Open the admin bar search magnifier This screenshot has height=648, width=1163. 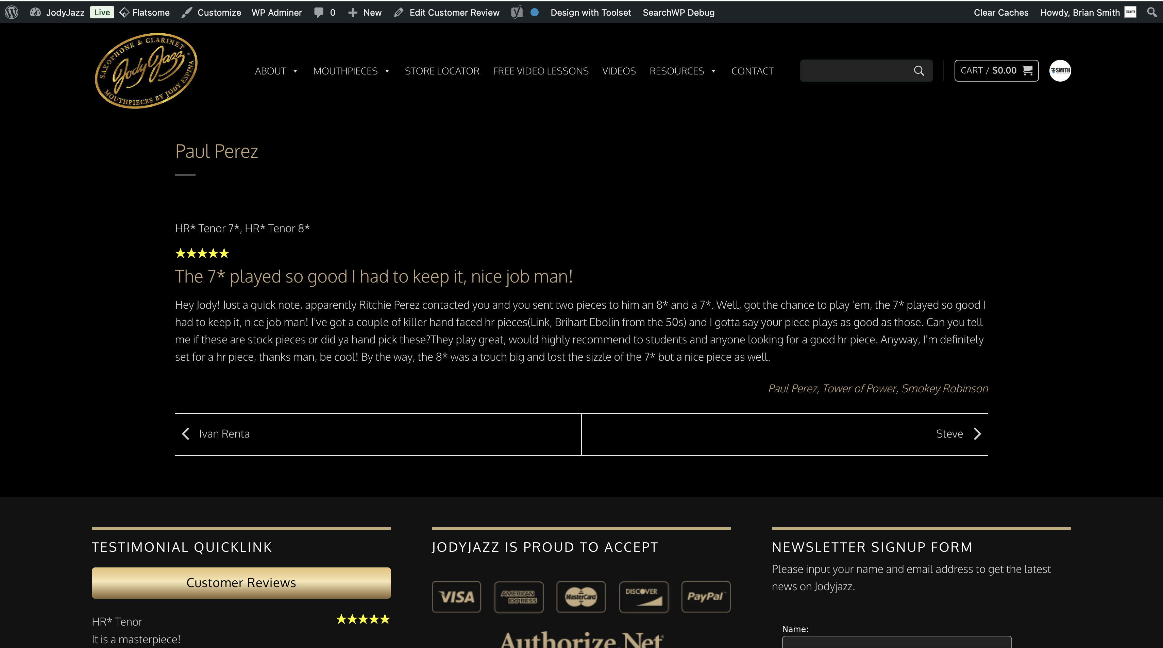[1152, 12]
